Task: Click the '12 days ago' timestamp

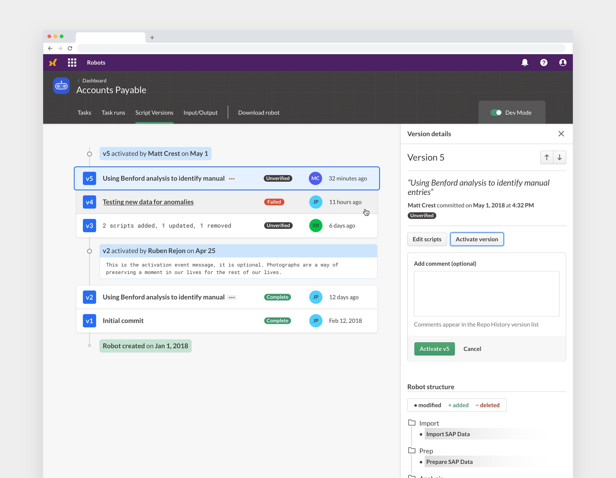Action: tap(344, 297)
